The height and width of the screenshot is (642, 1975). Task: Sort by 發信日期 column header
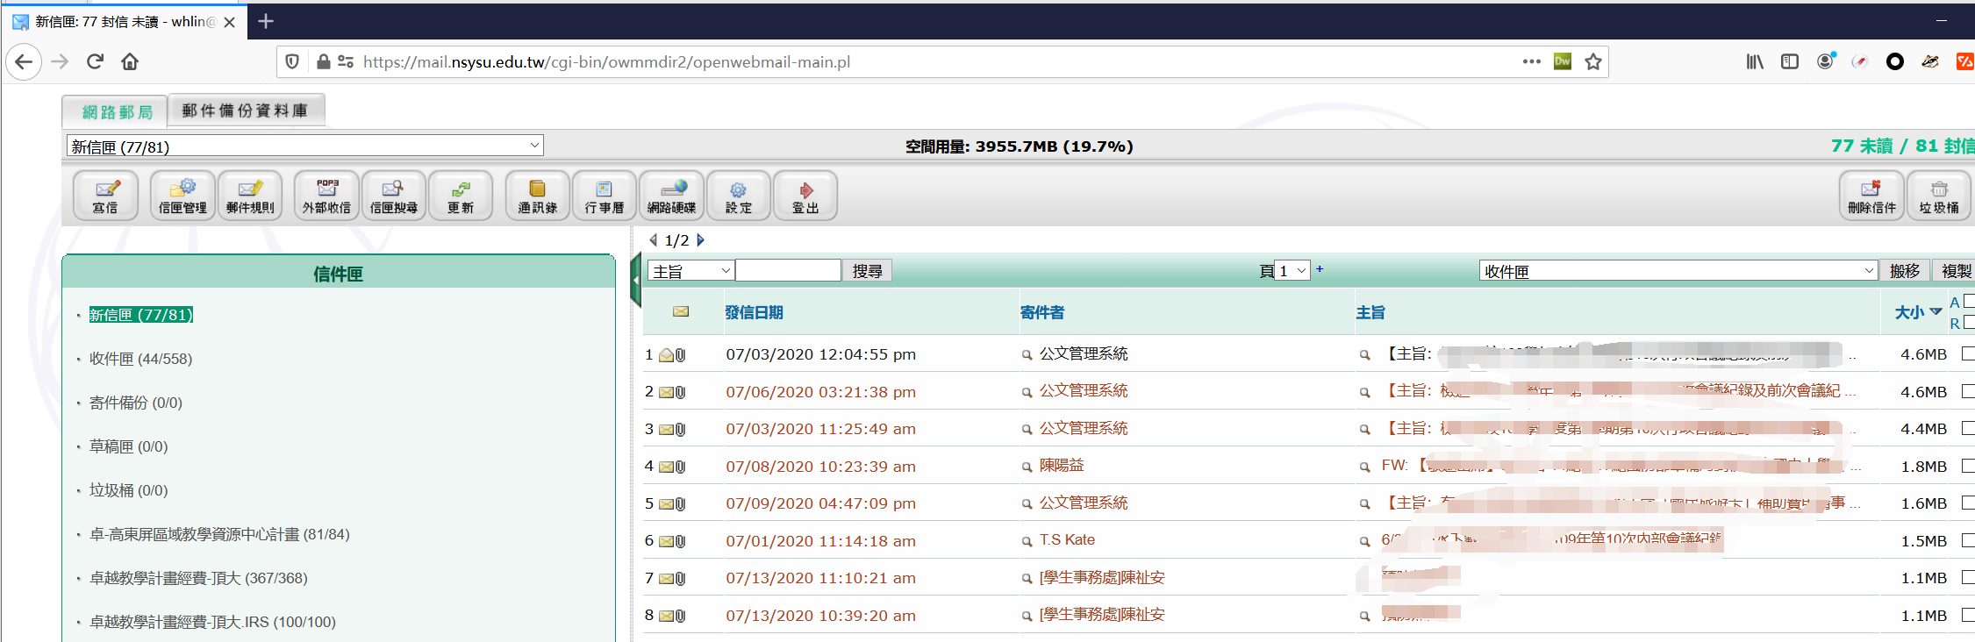point(755,312)
